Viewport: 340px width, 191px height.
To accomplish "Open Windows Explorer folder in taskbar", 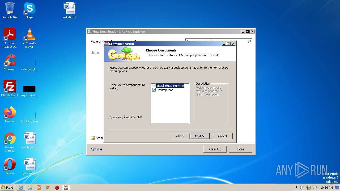I will (x=30, y=187).
